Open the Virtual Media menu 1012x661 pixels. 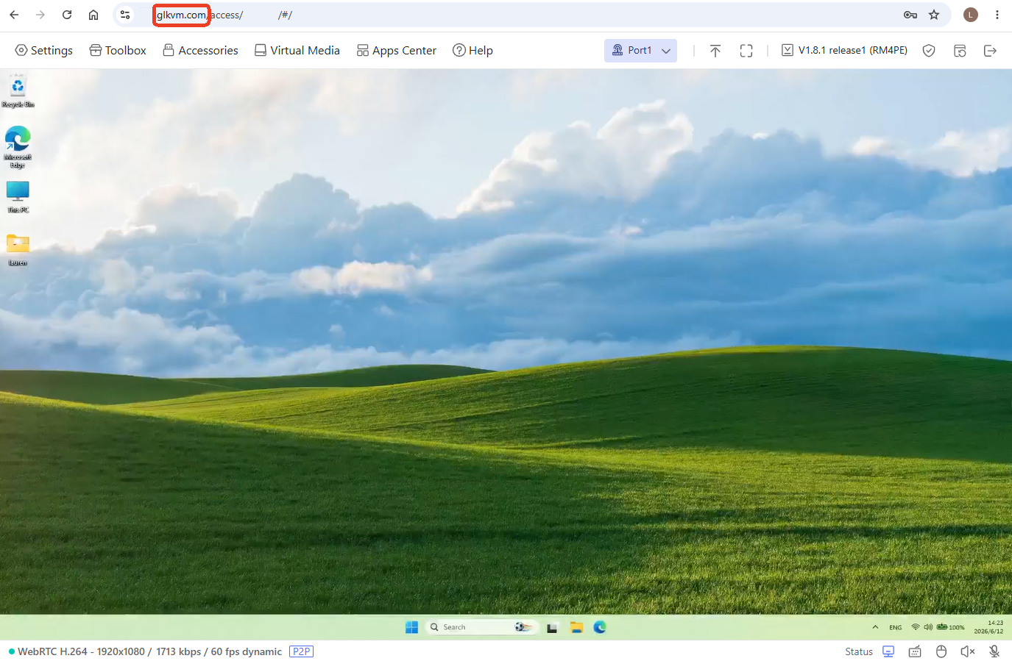297,50
